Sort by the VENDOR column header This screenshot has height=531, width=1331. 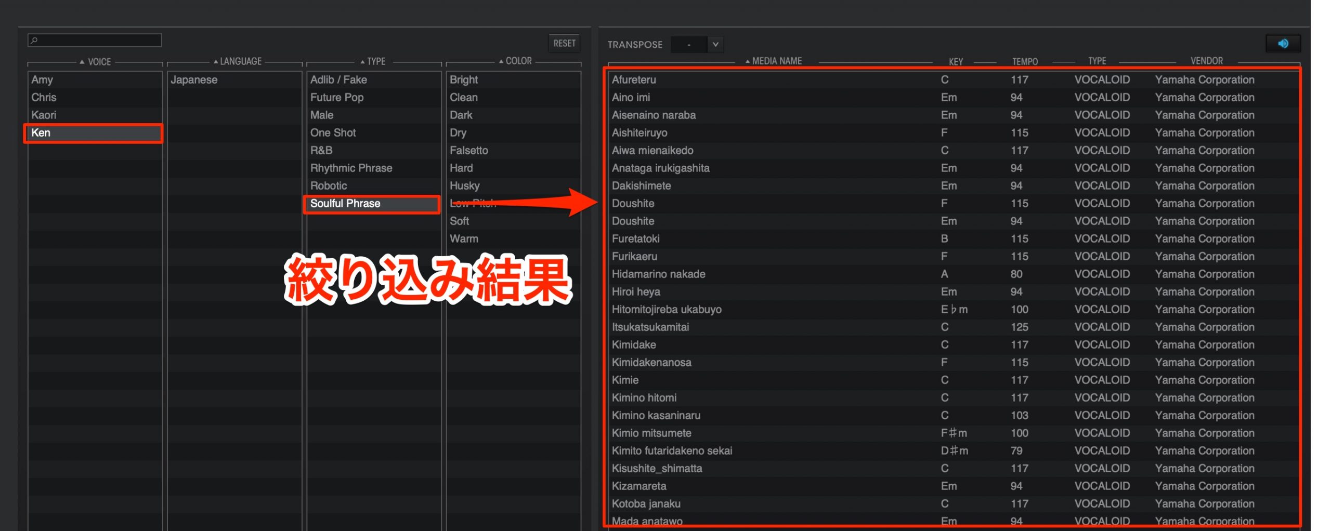click(1207, 61)
